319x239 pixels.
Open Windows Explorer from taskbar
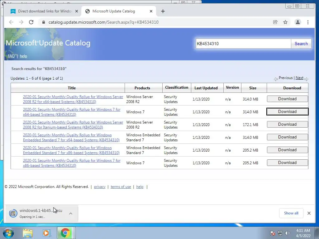tap(28, 233)
